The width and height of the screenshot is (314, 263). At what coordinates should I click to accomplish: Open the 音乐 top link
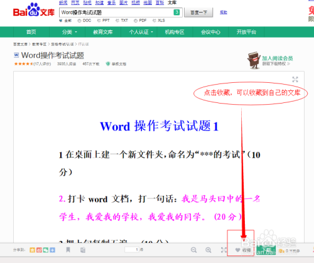click(x=112, y=3)
